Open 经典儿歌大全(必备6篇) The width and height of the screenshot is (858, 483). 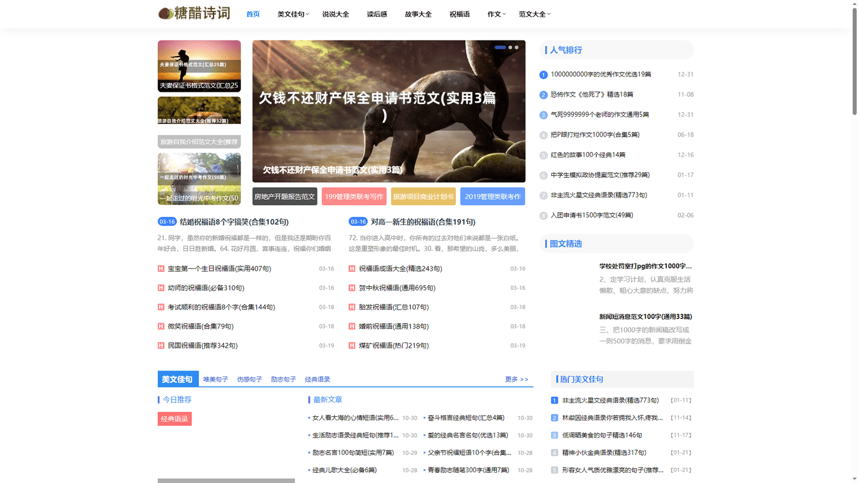point(344,470)
